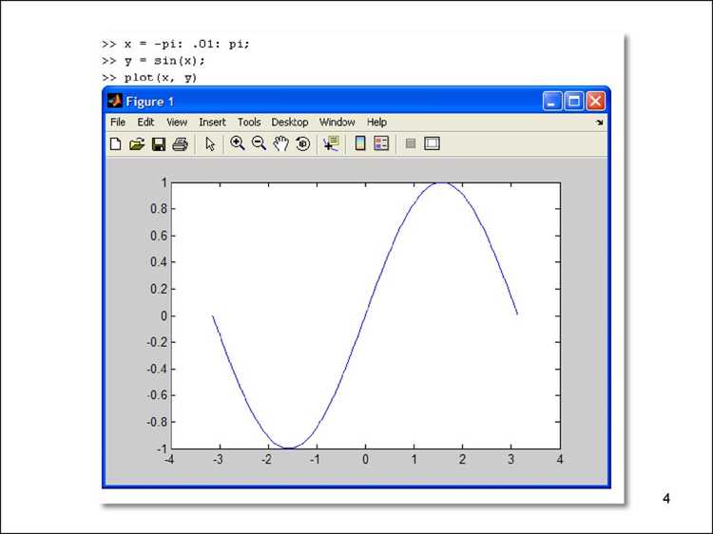Print the figure with the printer icon
The image size is (713, 534).
[x=180, y=144]
